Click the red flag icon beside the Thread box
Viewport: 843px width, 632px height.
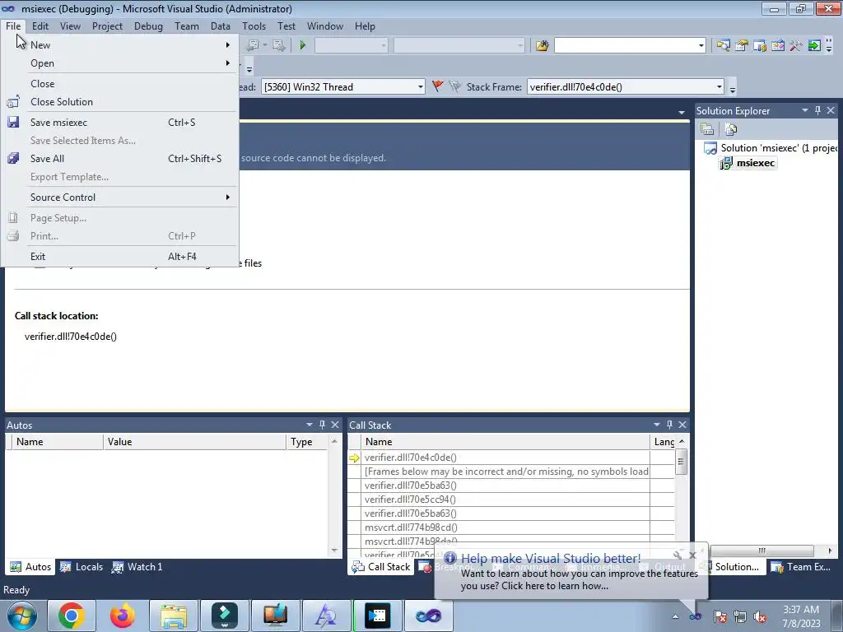coord(438,86)
